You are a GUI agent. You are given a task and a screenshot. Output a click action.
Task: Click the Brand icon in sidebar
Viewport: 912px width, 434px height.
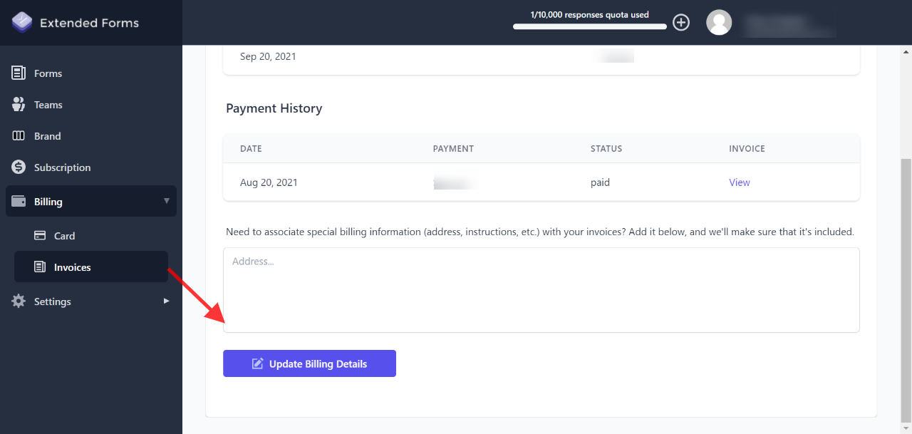pos(18,135)
